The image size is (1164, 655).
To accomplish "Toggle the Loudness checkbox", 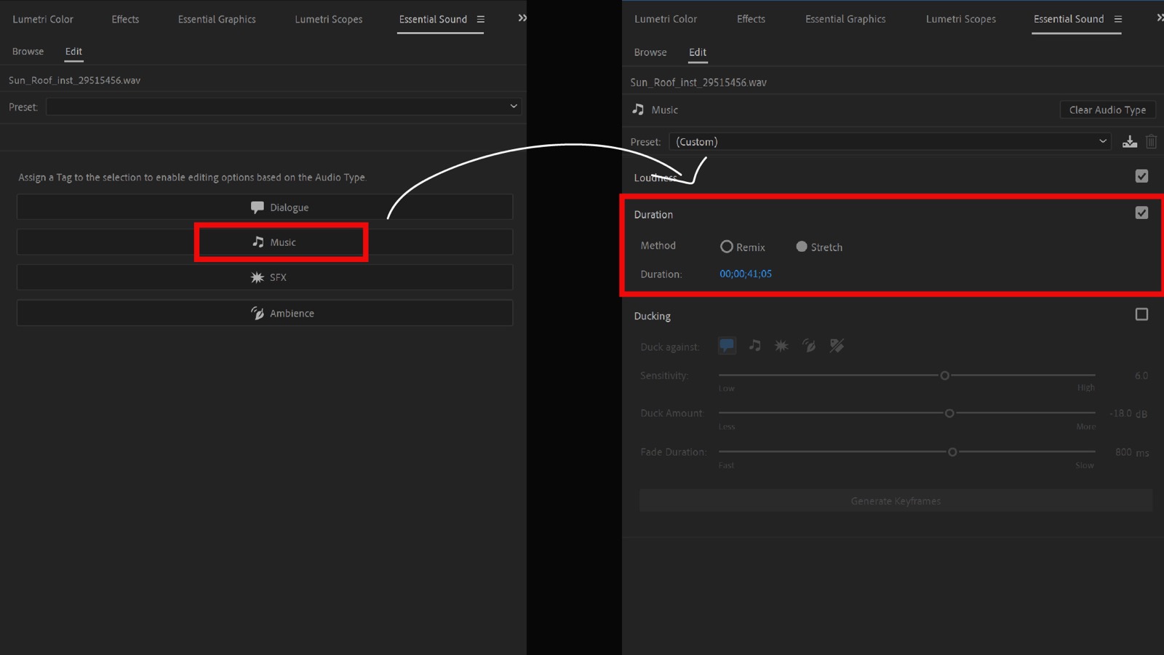I will click(1141, 176).
